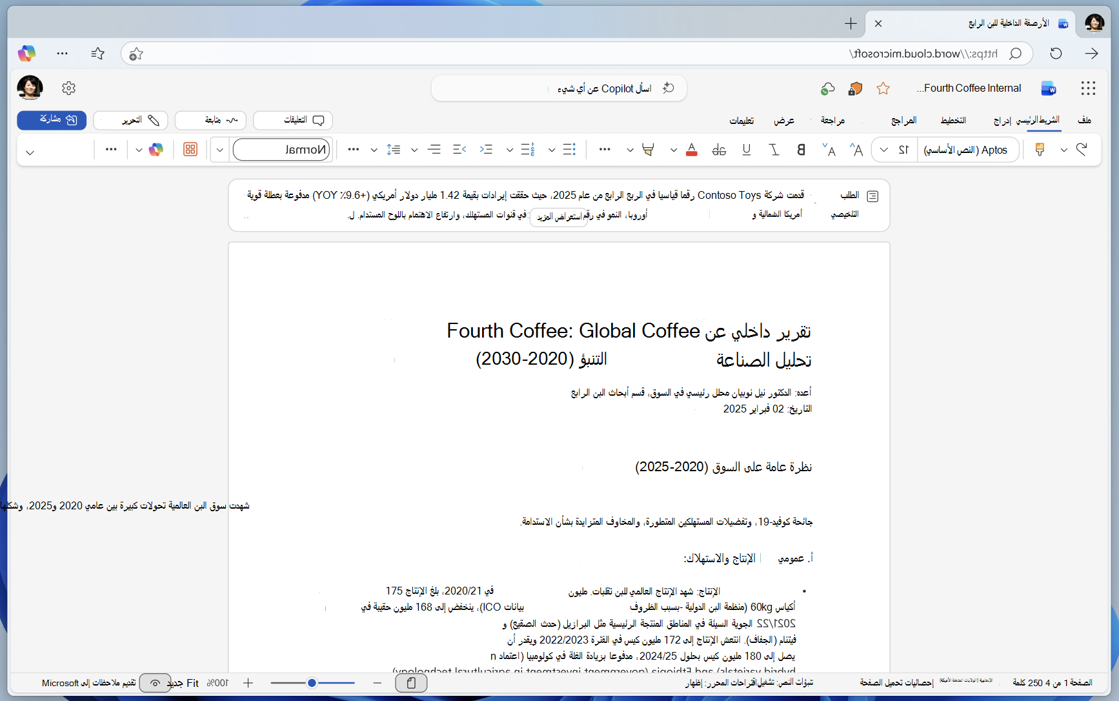Toggle underline formatting
The image size is (1119, 701).
[747, 150]
